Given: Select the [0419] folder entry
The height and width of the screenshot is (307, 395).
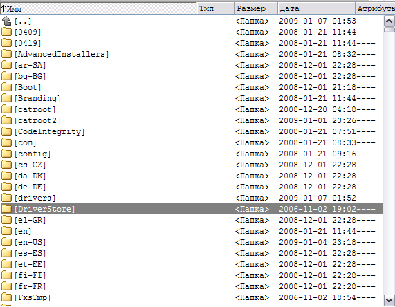Looking at the screenshot, I should click(x=192, y=43).
